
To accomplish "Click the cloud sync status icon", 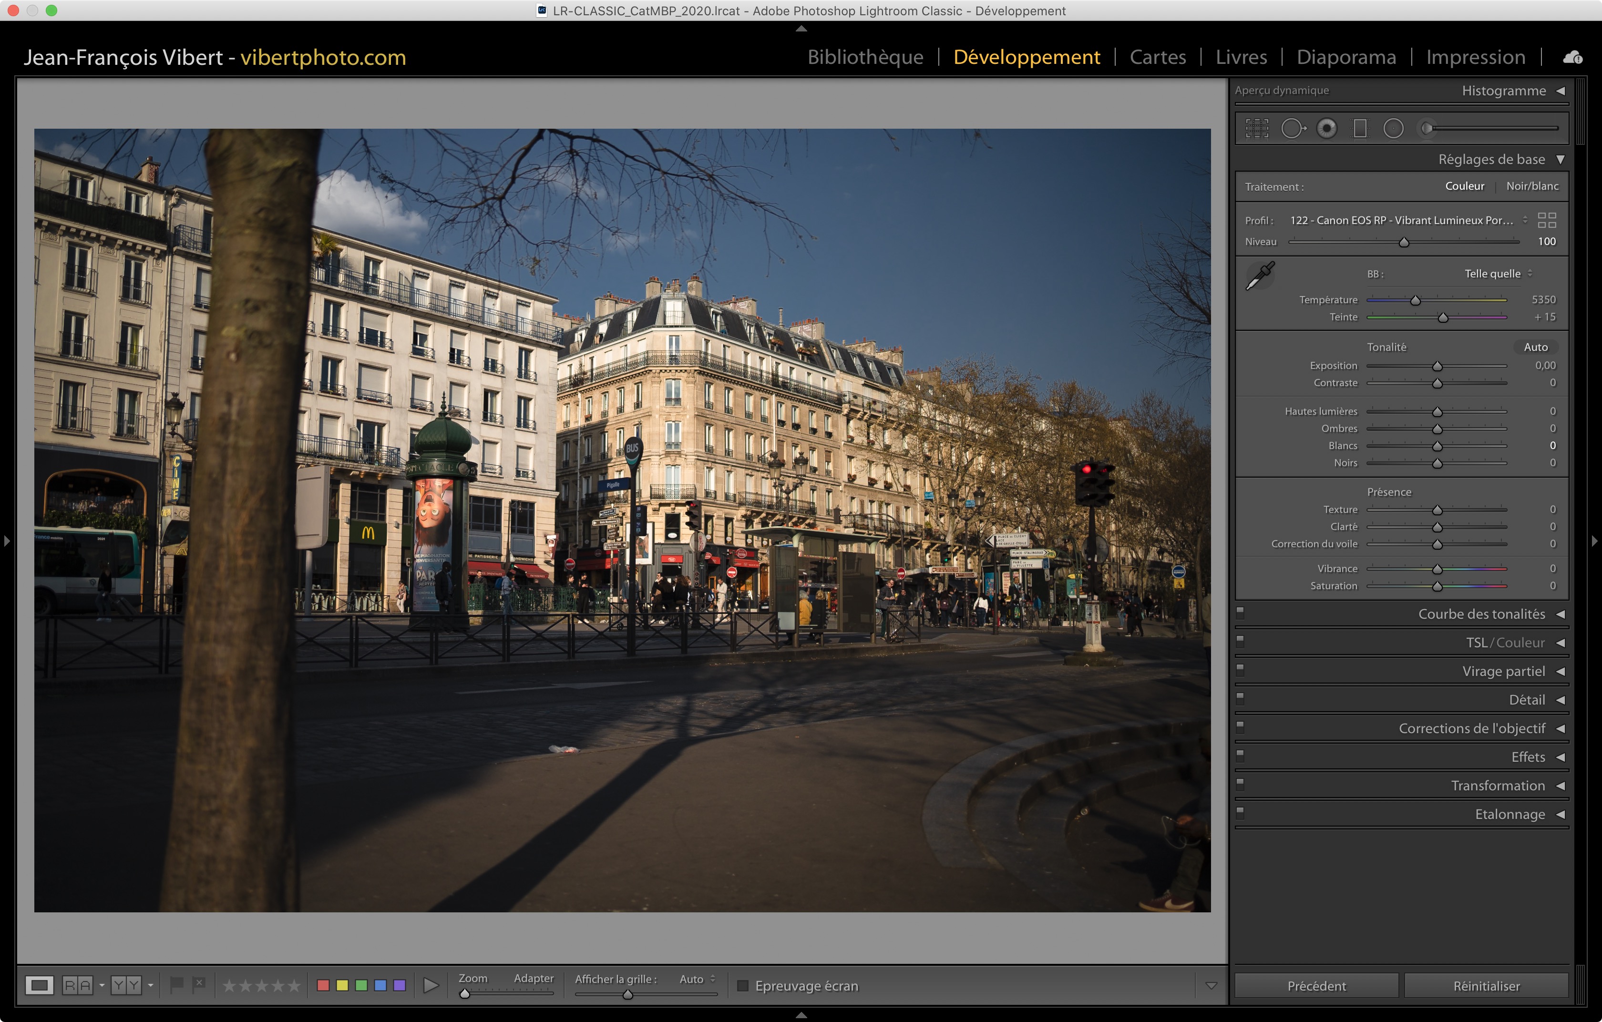I will pyautogui.click(x=1573, y=57).
